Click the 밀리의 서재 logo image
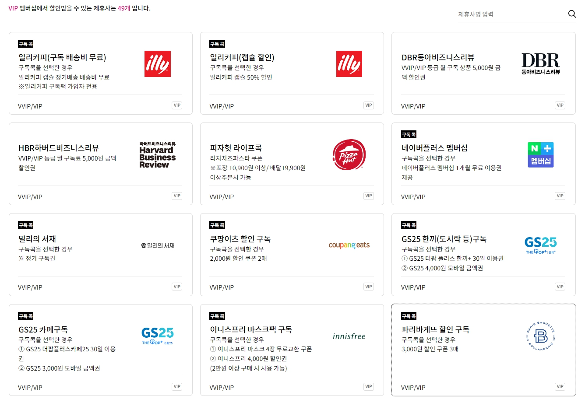Image resolution: width=585 pixels, height=399 pixels. (158, 245)
